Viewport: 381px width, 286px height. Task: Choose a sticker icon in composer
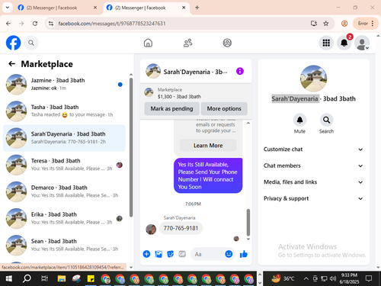(170, 254)
